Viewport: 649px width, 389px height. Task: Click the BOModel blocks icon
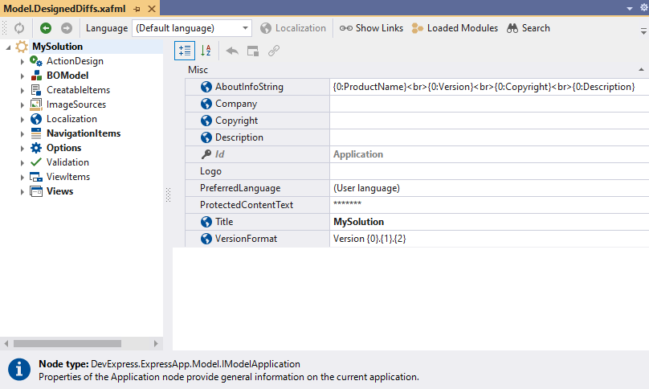pos(36,76)
